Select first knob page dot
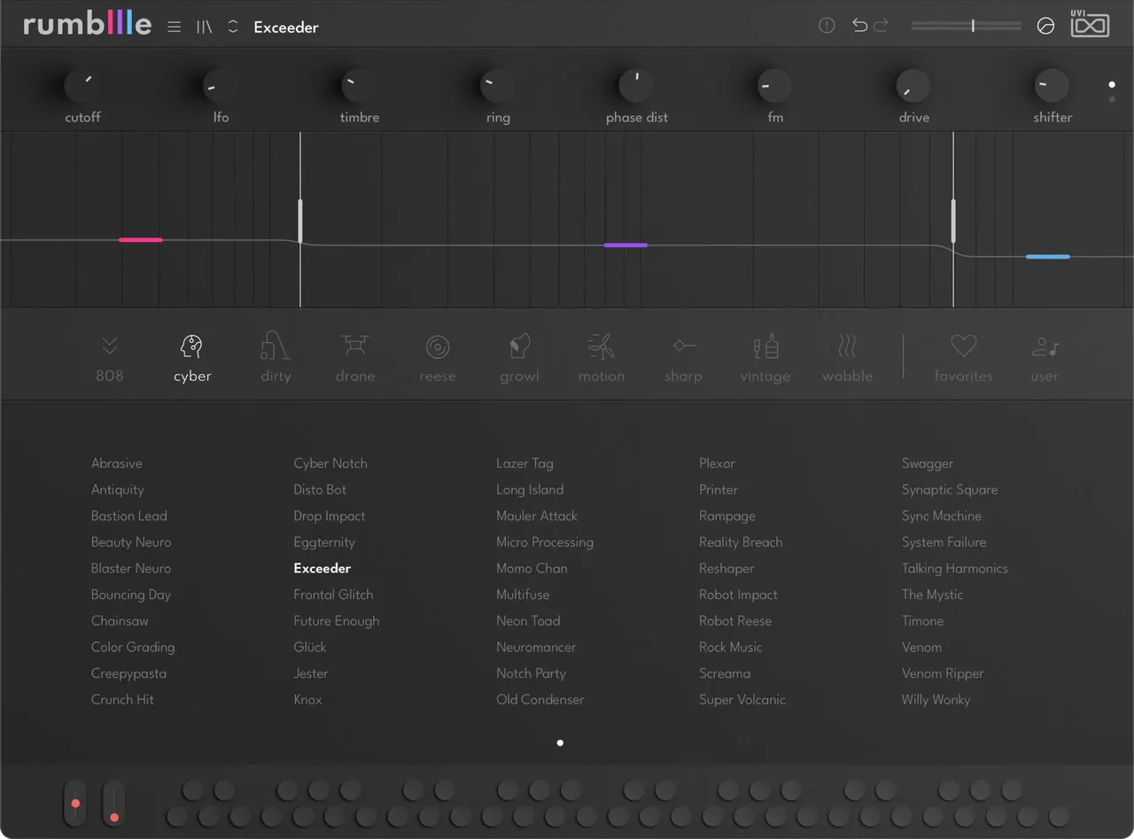Viewport: 1134px width, 839px height. point(1112,85)
